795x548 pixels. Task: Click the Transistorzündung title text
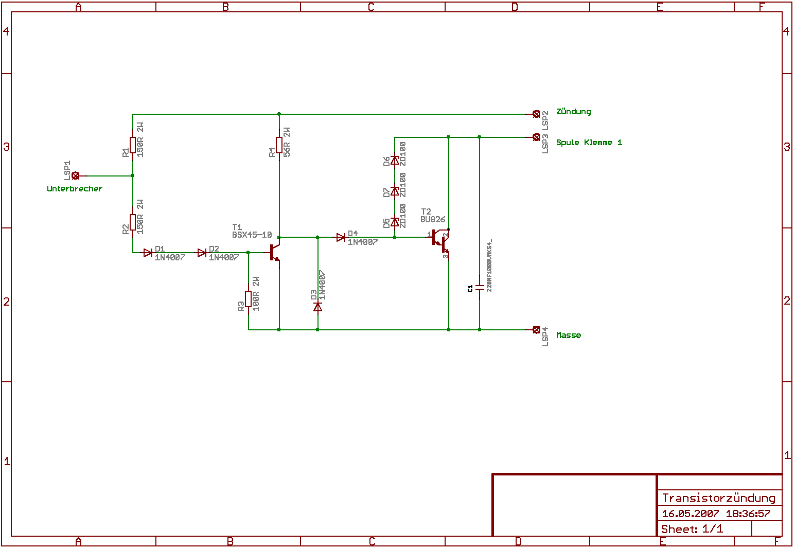click(719, 498)
